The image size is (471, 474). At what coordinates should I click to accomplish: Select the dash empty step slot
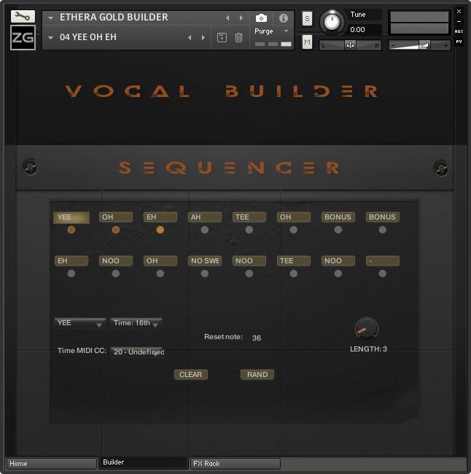[383, 260]
